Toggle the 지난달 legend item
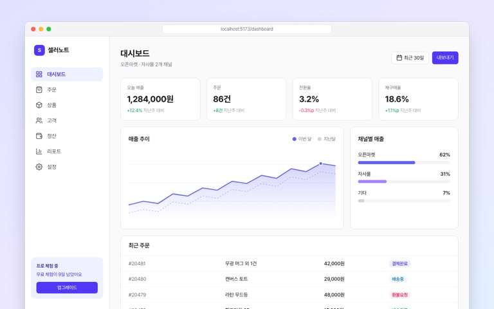The width and height of the screenshot is (494, 309). 327,139
